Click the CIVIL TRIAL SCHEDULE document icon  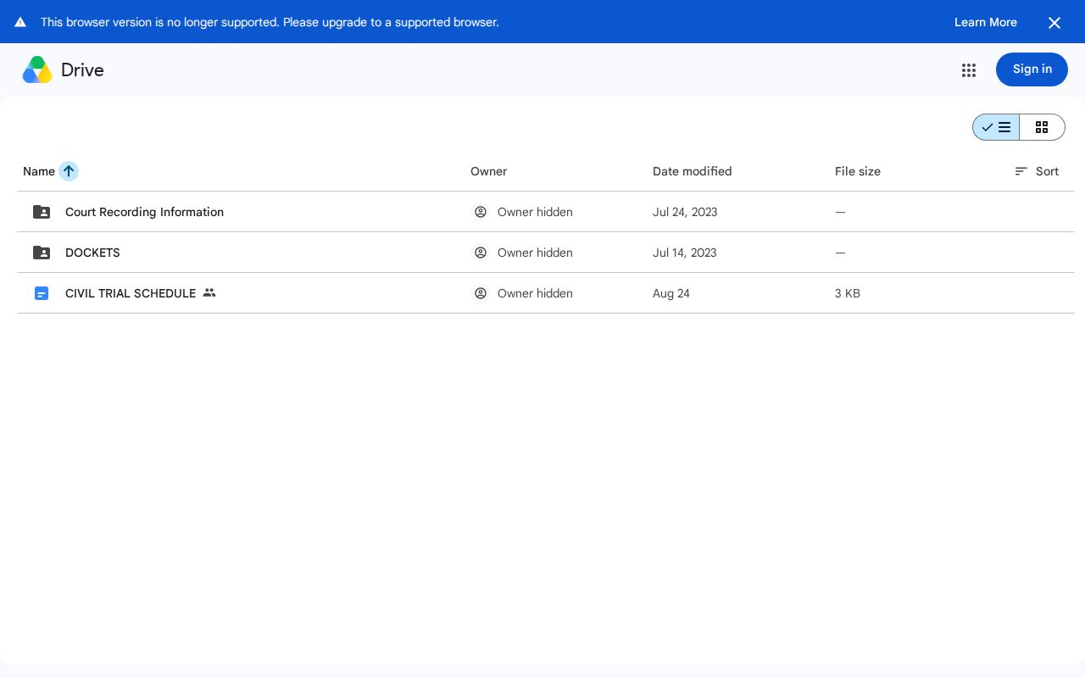tap(42, 293)
